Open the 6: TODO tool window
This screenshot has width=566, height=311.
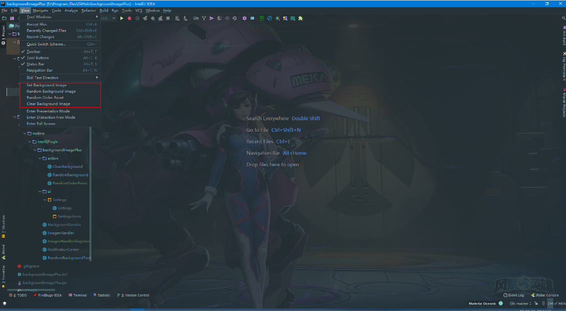(18, 295)
